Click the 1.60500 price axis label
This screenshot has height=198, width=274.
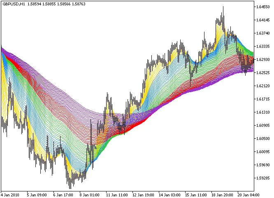[262, 139]
